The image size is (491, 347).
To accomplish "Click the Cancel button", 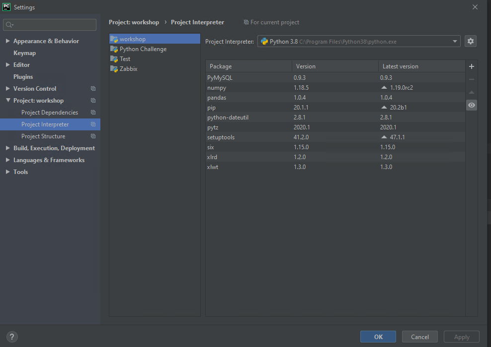I will click(419, 337).
